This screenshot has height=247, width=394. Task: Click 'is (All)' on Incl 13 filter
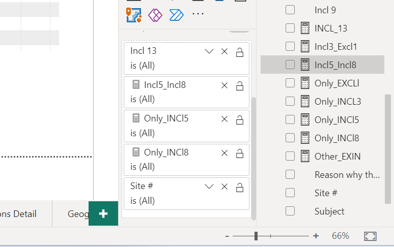pos(143,66)
